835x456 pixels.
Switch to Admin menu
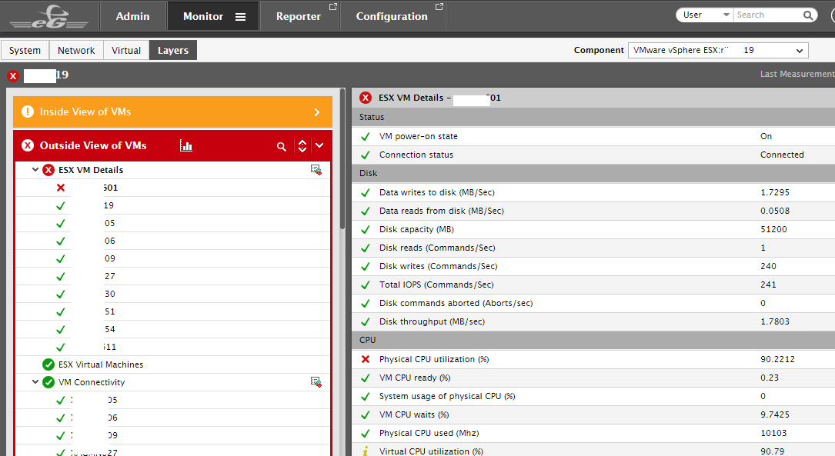(x=132, y=16)
